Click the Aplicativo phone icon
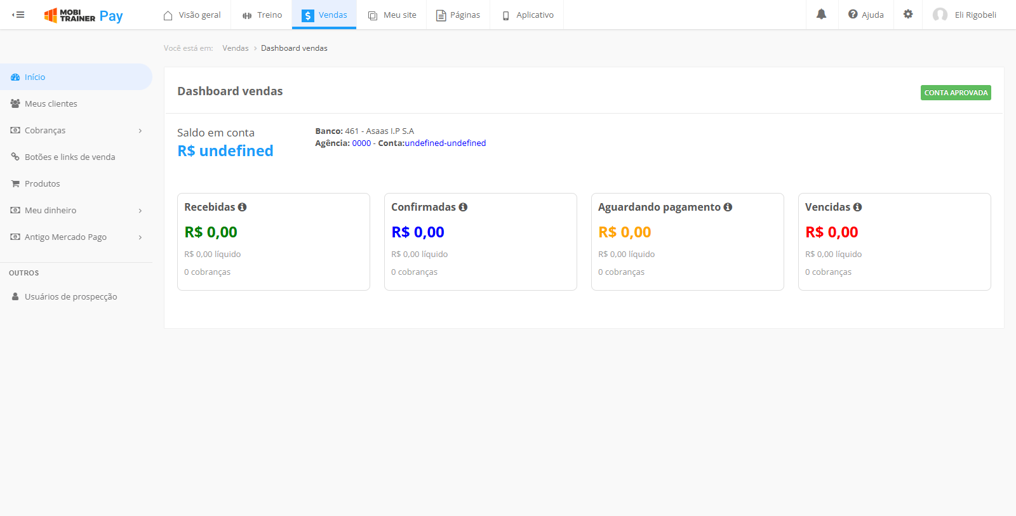The image size is (1016, 516). pos(506,15)
